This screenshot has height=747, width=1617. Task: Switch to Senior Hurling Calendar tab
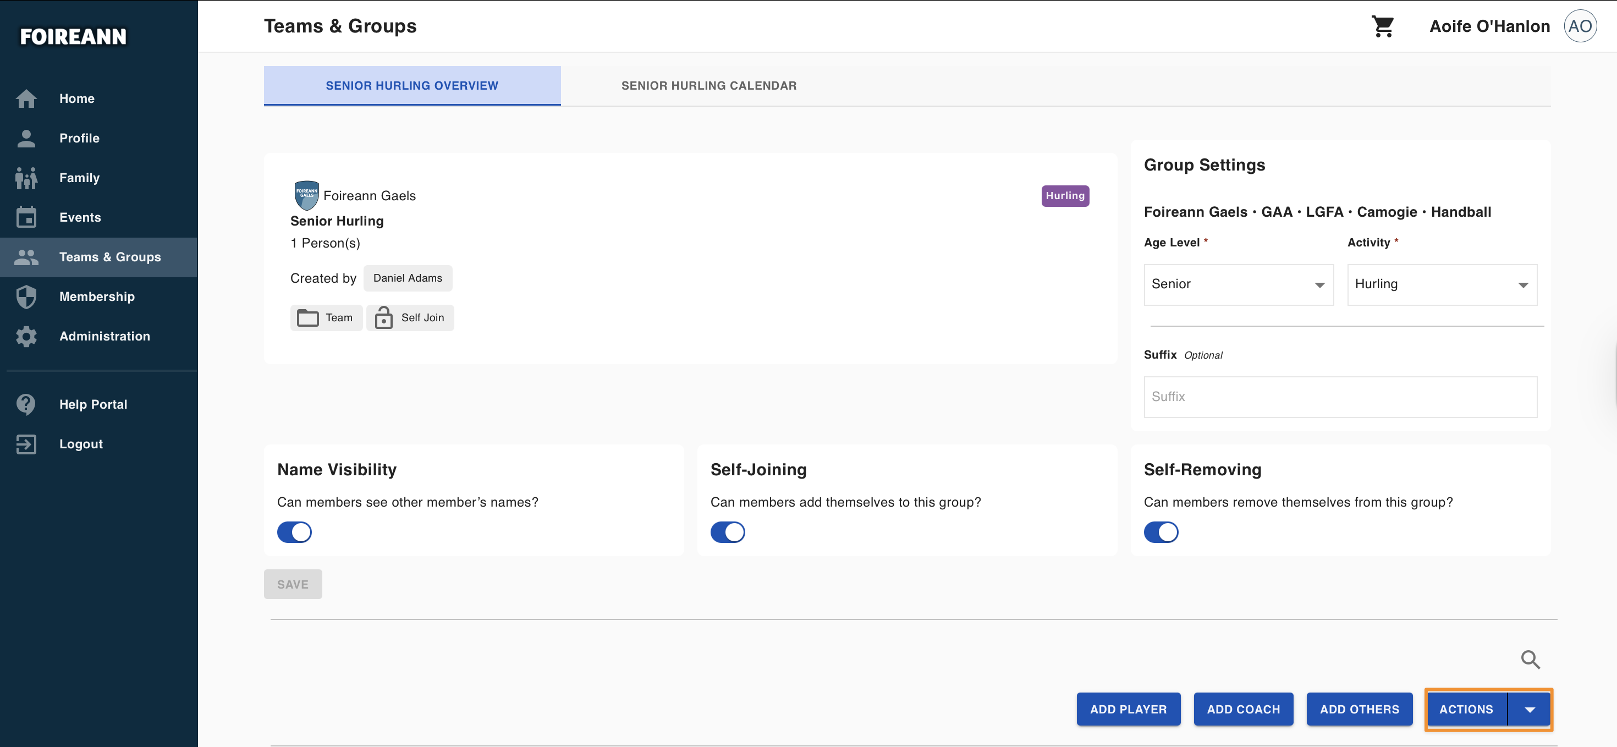tap(709, 85)
